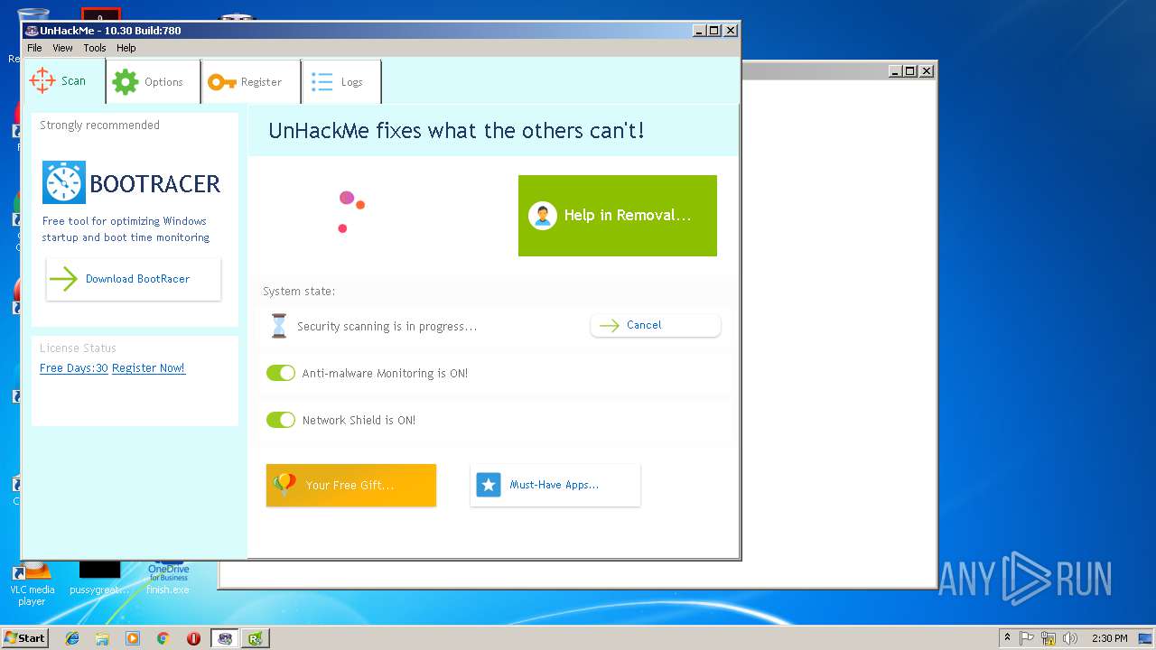
Task: Toggle Network Shield switch
Action: 281,420
